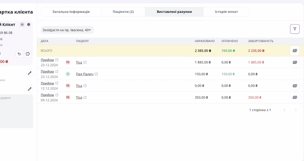
Task: Go to the next page arrow
Action: coord(296,110)
